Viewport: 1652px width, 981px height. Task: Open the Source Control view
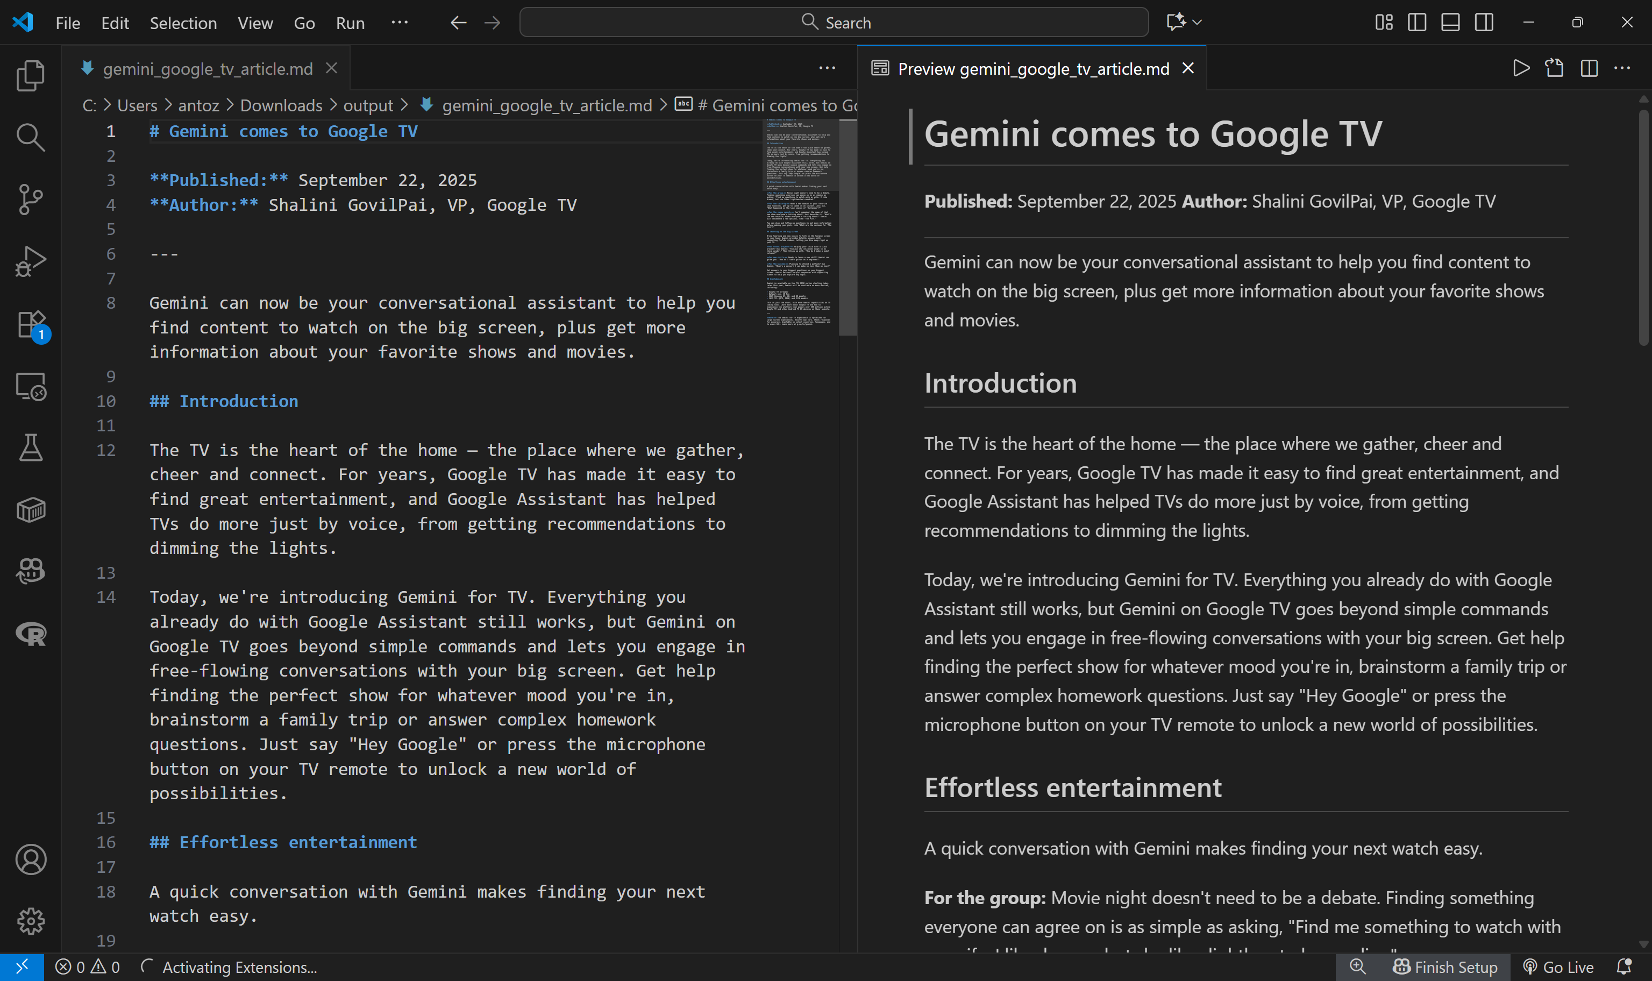31,199
